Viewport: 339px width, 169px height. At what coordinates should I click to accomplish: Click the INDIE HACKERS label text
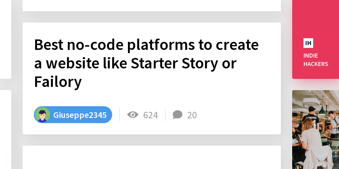316,60
